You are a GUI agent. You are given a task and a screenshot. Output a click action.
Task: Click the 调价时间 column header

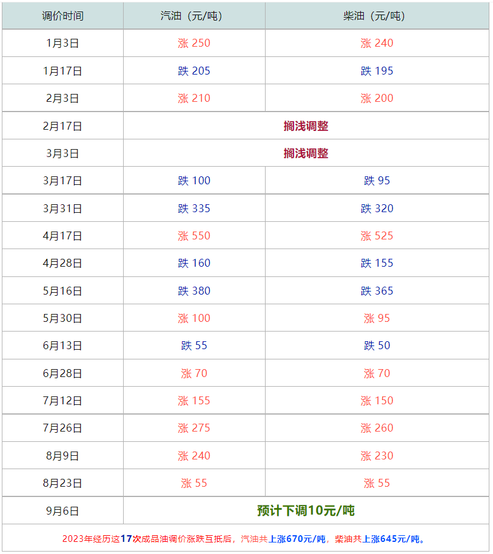62,16
